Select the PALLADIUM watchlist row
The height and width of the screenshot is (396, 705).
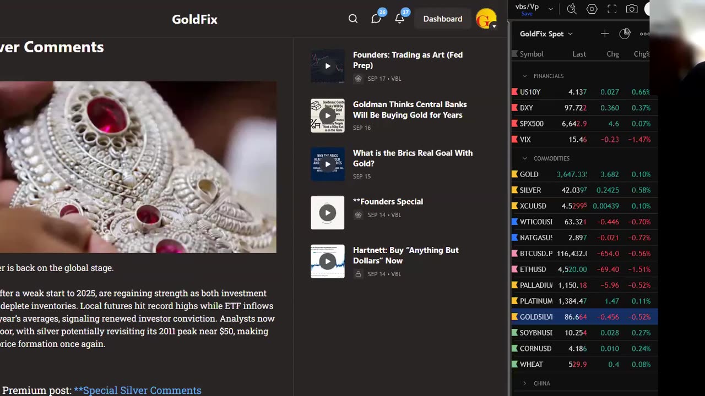(x=584, y=285)
